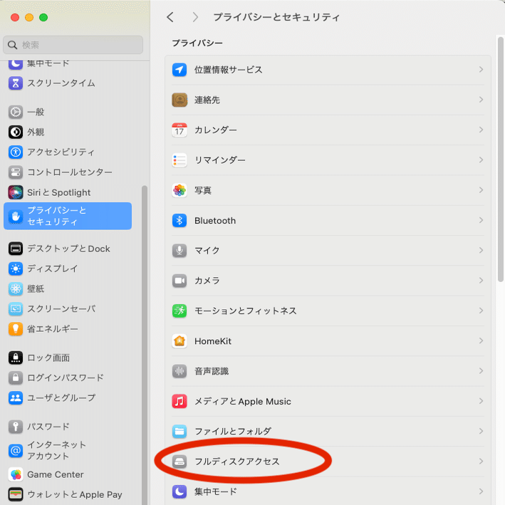This screenshot has height=505, width=505.
Task: Open モーションとフィットネス text
Action: click(x=246, y=311)
